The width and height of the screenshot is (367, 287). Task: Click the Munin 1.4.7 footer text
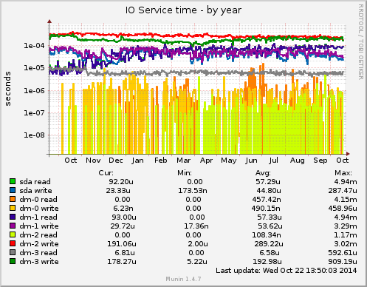tap(183, 279)
